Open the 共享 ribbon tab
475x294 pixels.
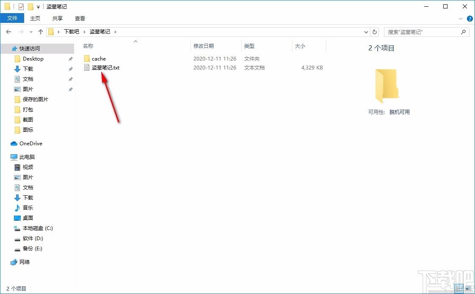pos(58,19)
